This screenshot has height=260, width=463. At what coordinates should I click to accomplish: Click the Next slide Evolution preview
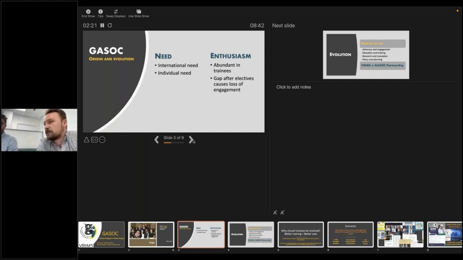[x=366, y=55]
